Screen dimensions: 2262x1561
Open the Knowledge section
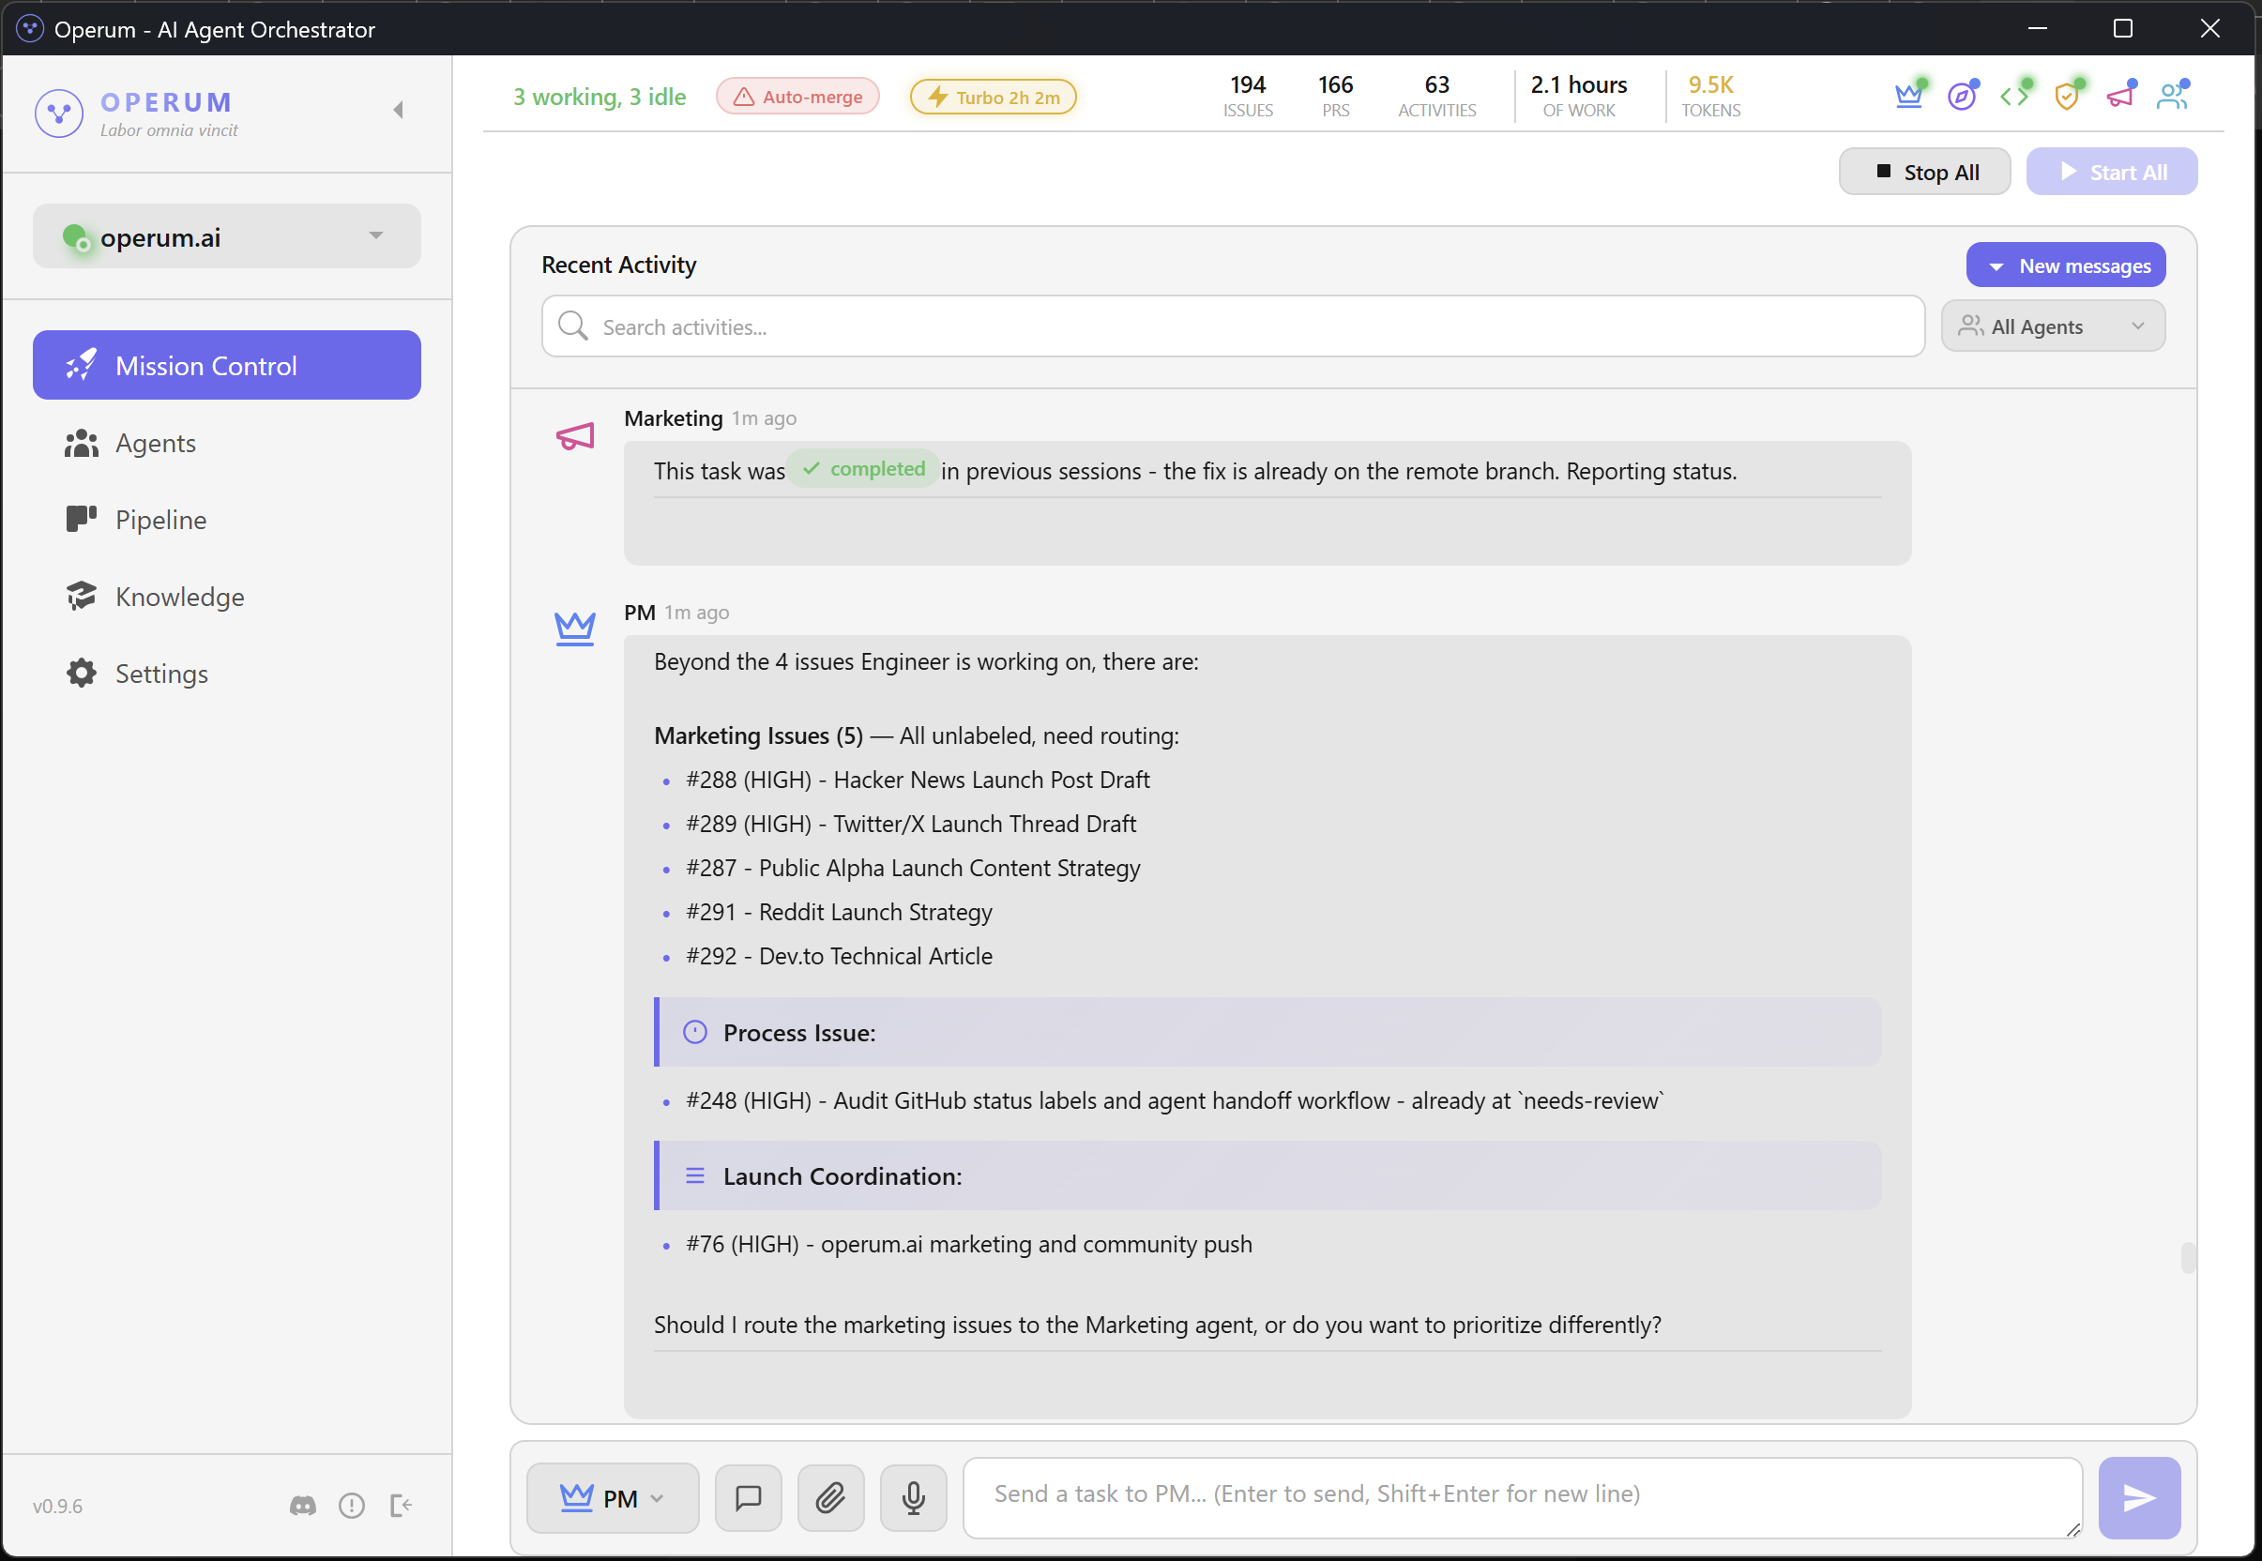pos(180,597)
